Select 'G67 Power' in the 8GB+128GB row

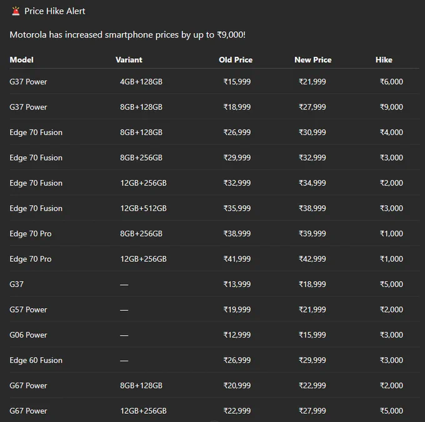[28, 385]
